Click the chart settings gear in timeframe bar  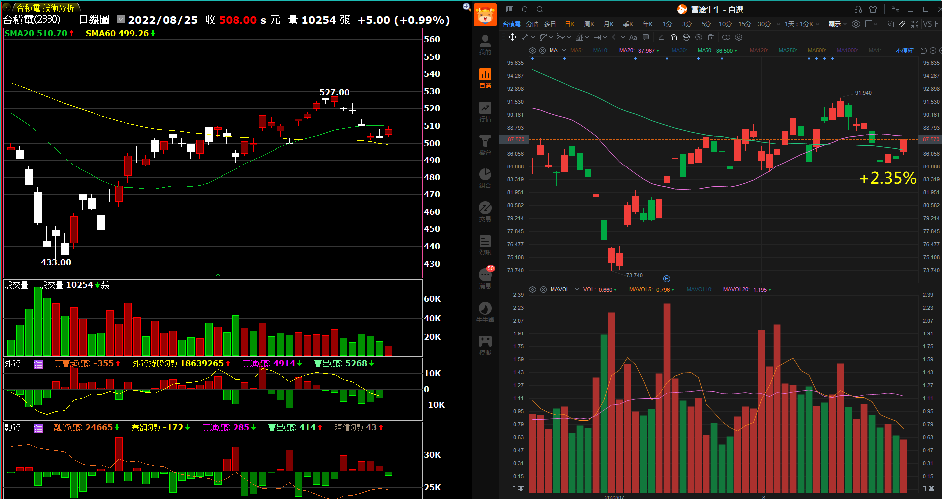pyautogui.click(x=856, y=24)
